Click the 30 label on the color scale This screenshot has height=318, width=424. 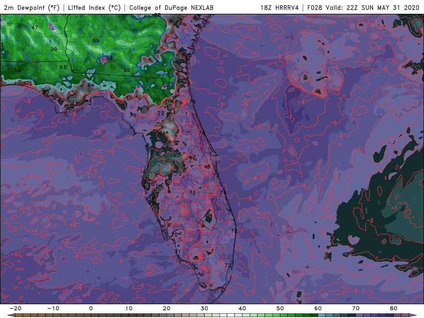(x=205, y=308)
